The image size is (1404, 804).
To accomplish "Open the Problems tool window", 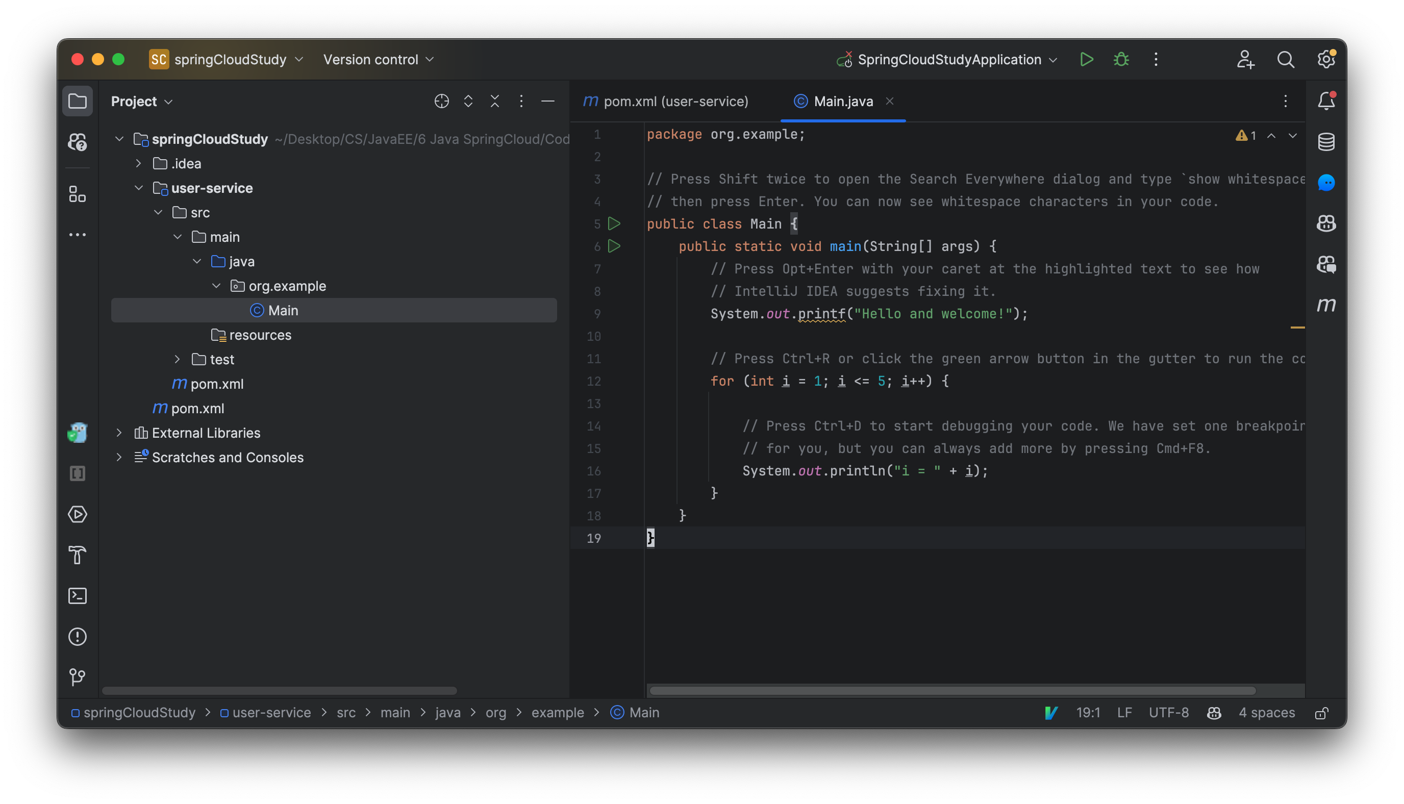I will click(78, 636).
